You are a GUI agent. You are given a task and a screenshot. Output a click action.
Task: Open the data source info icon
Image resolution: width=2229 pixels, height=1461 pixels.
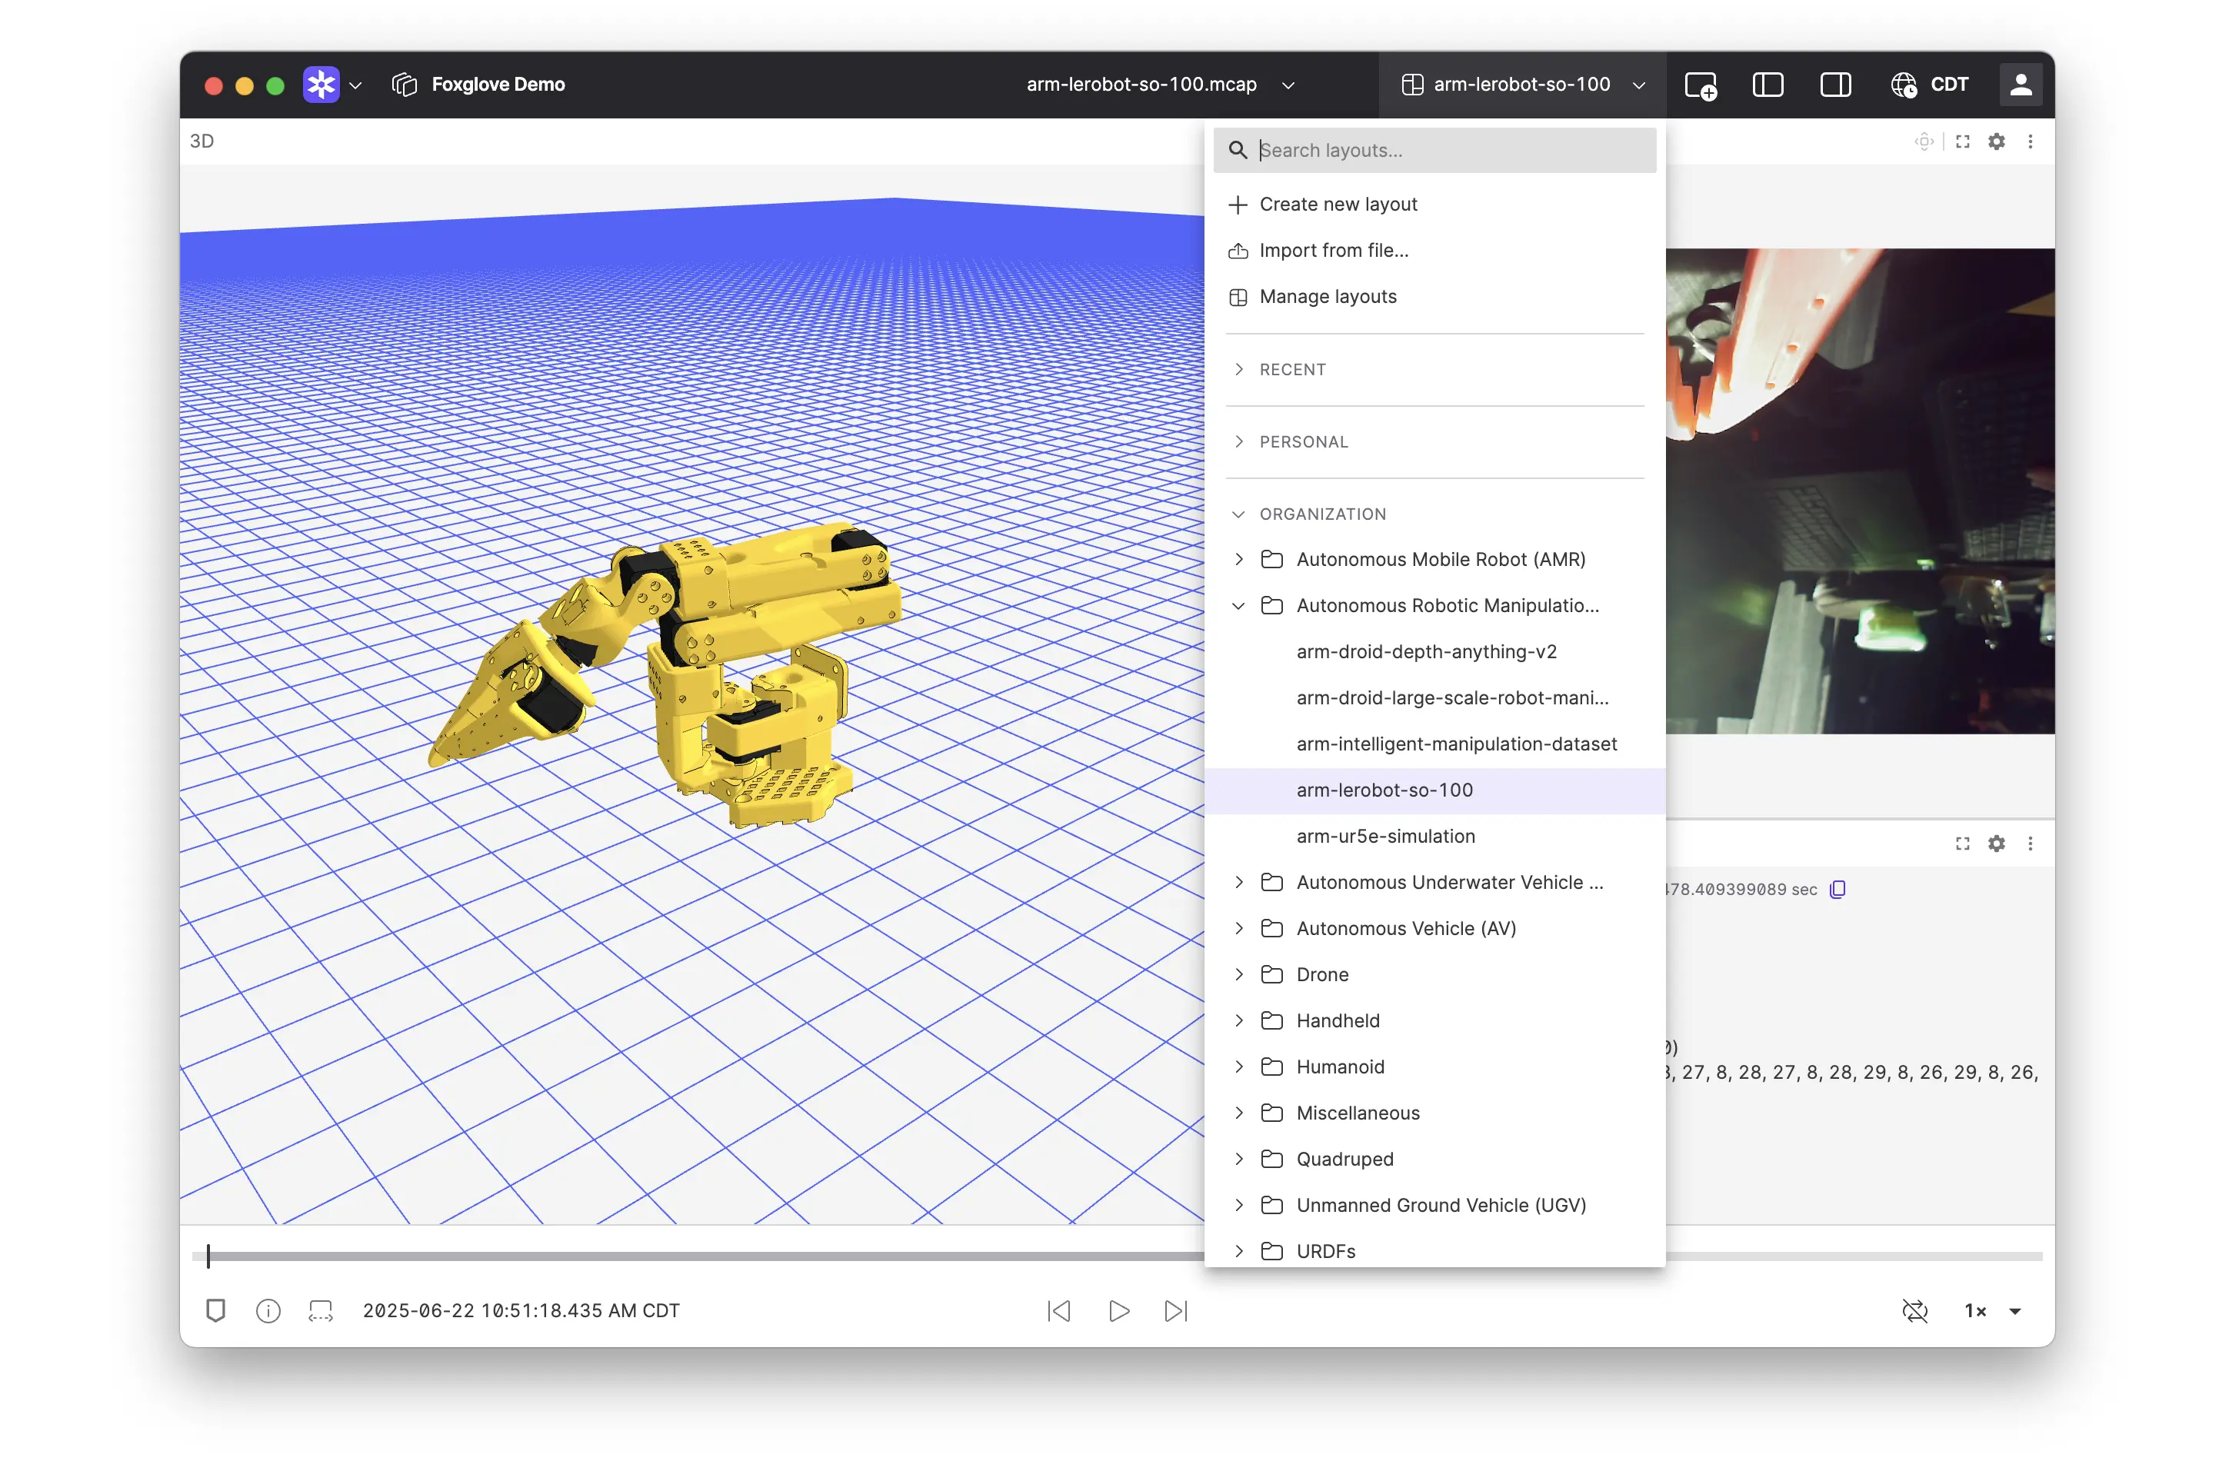tap(268, 1310)
